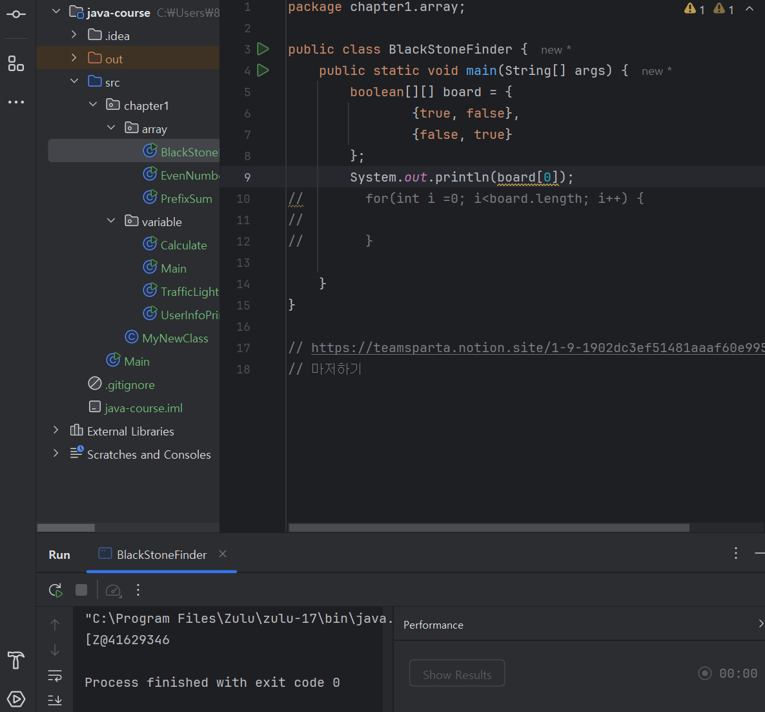This screenshot has height=712, width=765.
Task: Expand External Libraries node
Action: point(56,430)
